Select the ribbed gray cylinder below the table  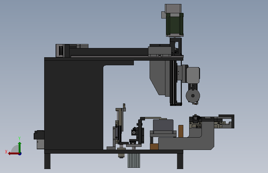pos(134,160)
